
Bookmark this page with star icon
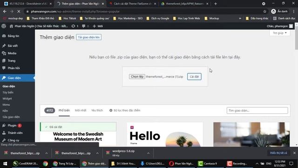click(264, 12)
